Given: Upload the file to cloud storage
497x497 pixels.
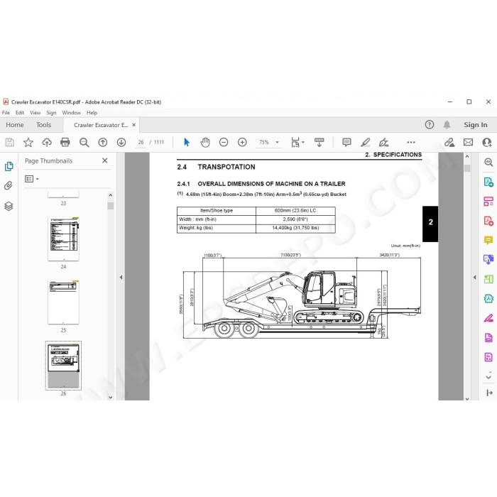Looking at the screenshot, I should (x=47, y=142).
